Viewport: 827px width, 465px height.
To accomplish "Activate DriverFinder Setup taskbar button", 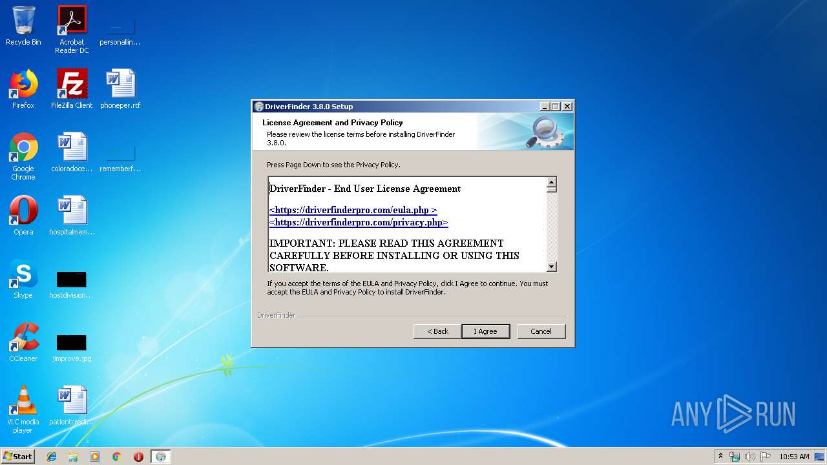I will coord(161,457).
